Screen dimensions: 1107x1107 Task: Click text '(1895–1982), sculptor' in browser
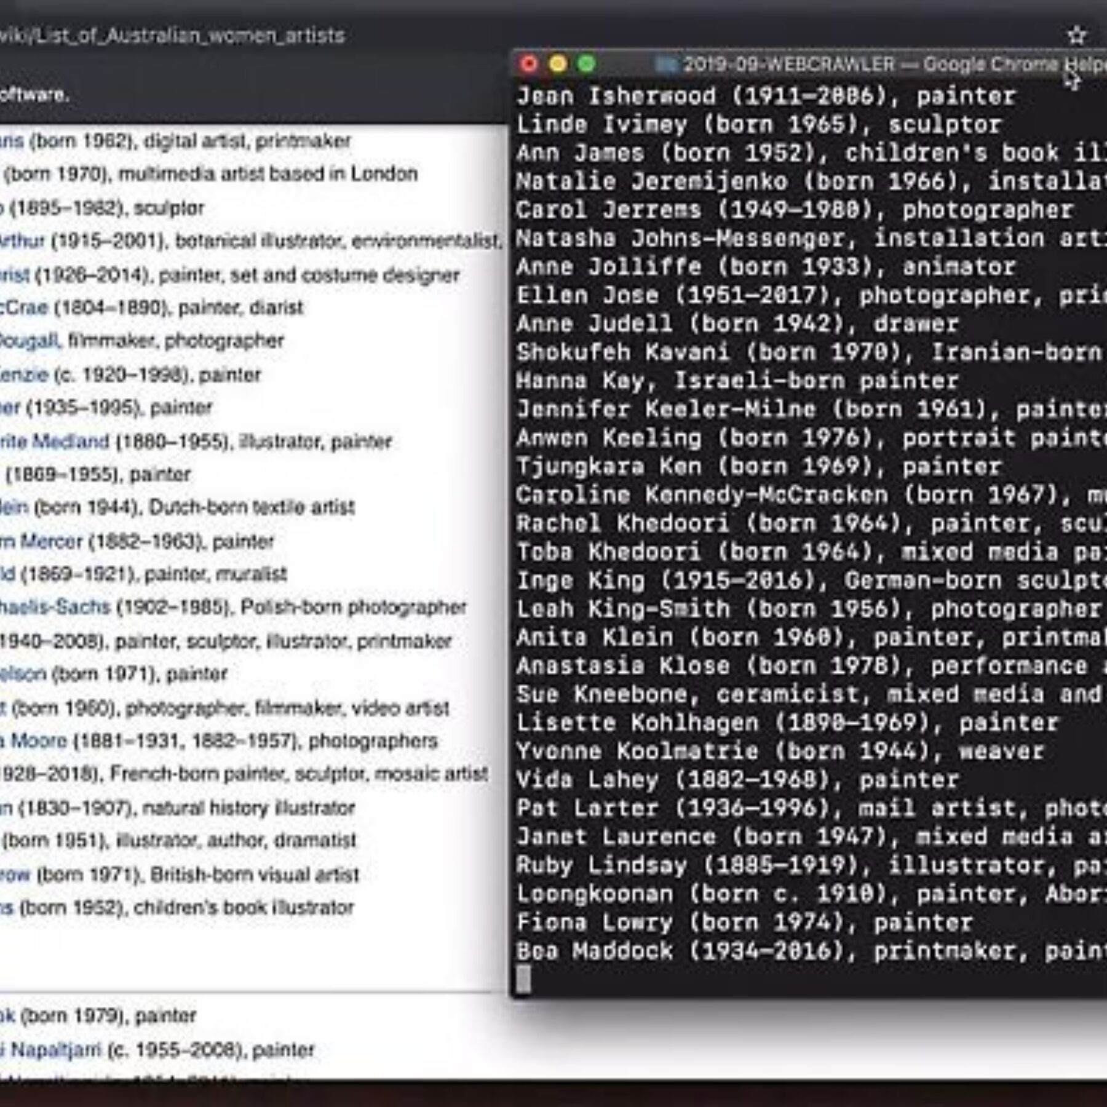(x=107, y=208)
